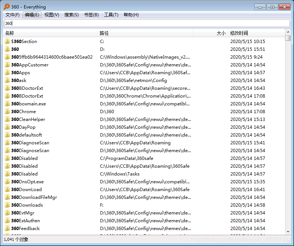
Task: Sort by the 路径 column header
Action: pyautogui.click(x=145, y=33)
